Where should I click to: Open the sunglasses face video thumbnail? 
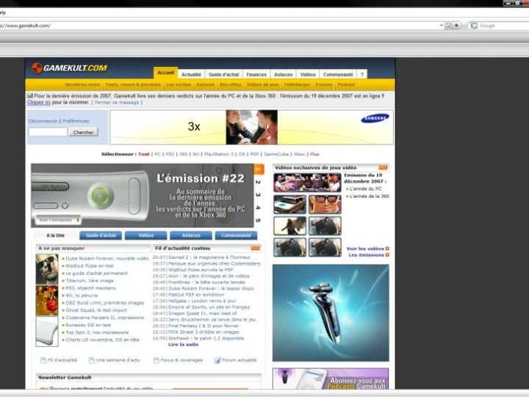click(325, 204)
